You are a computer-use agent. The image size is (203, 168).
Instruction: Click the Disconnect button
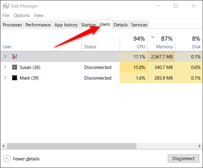pos(183,158)
